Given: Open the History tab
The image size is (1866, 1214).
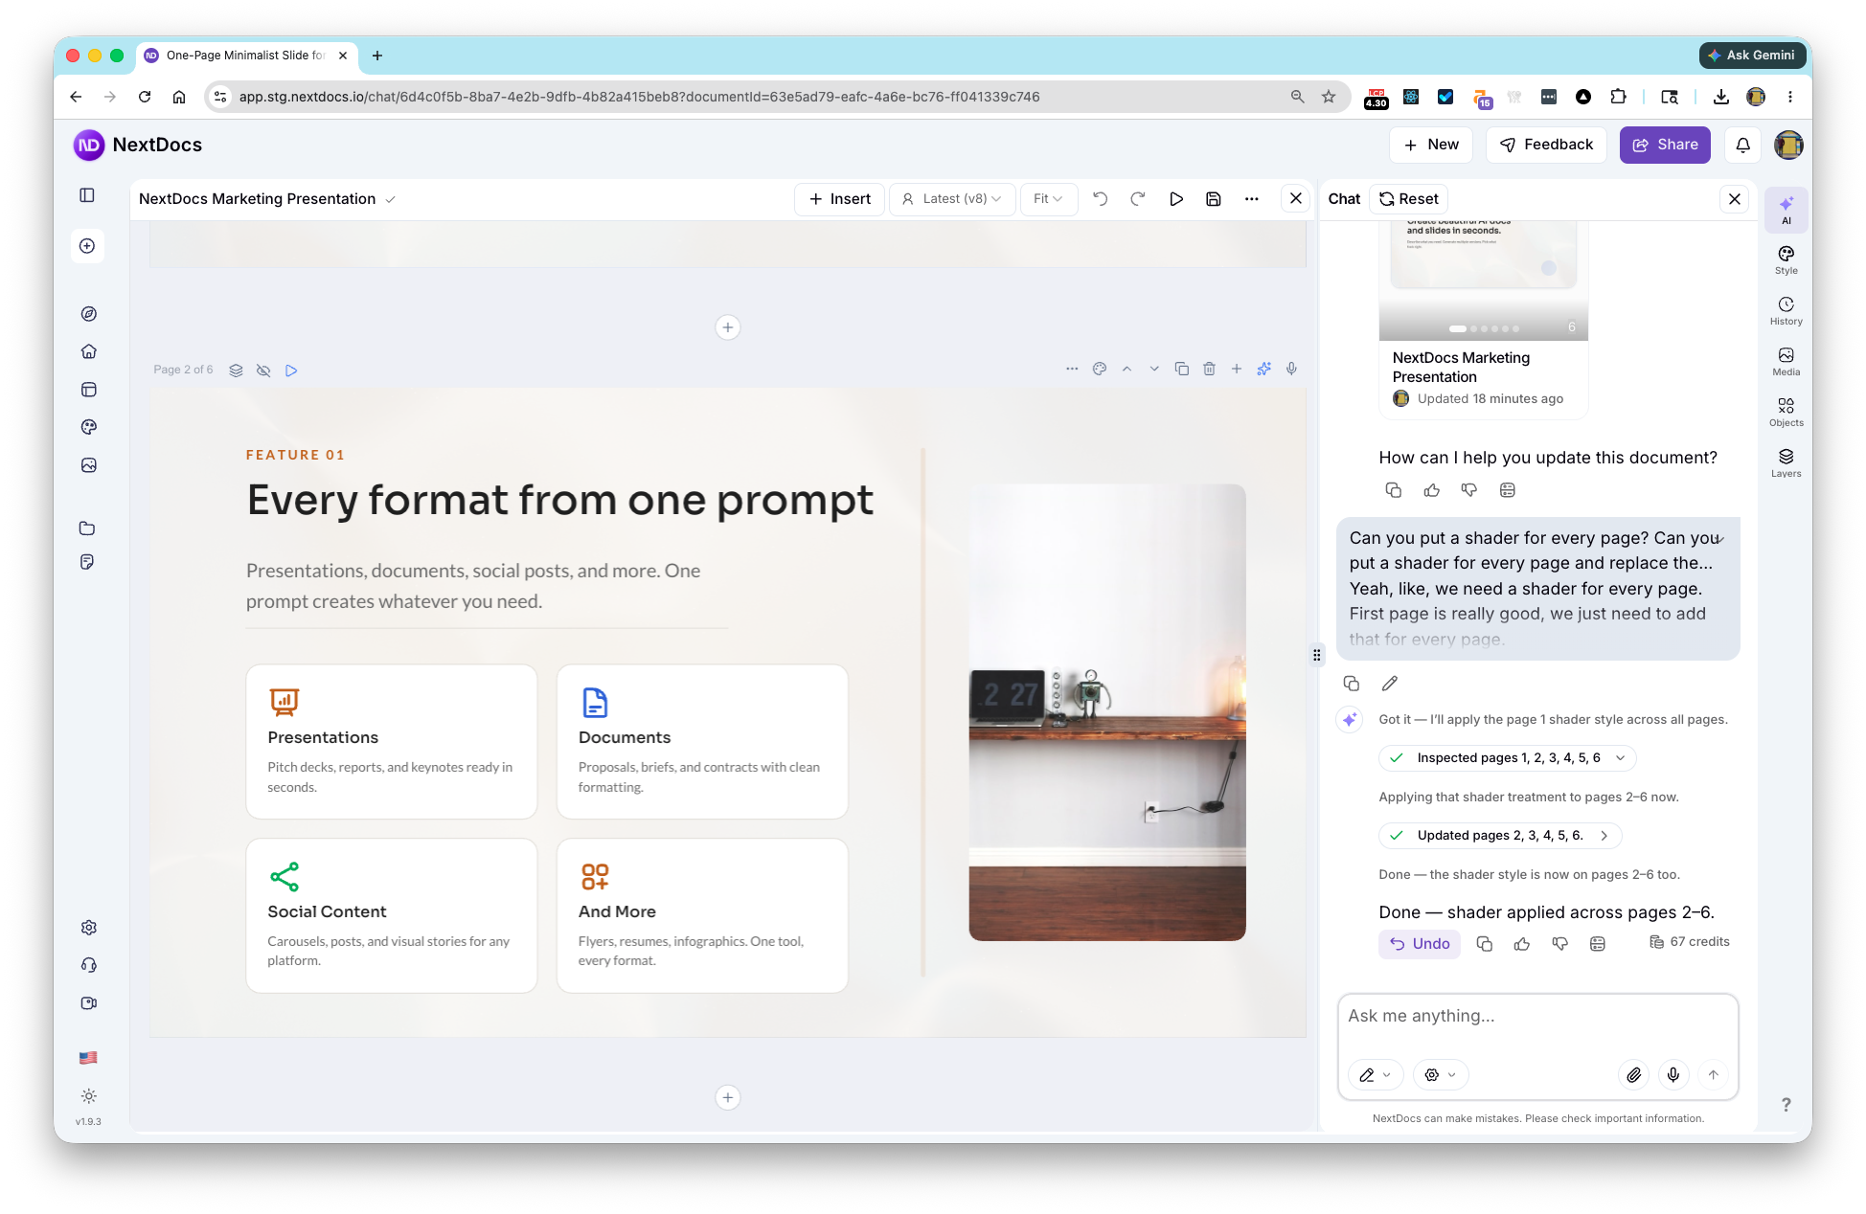Looking at the screenshot, I should [1786, 311].
